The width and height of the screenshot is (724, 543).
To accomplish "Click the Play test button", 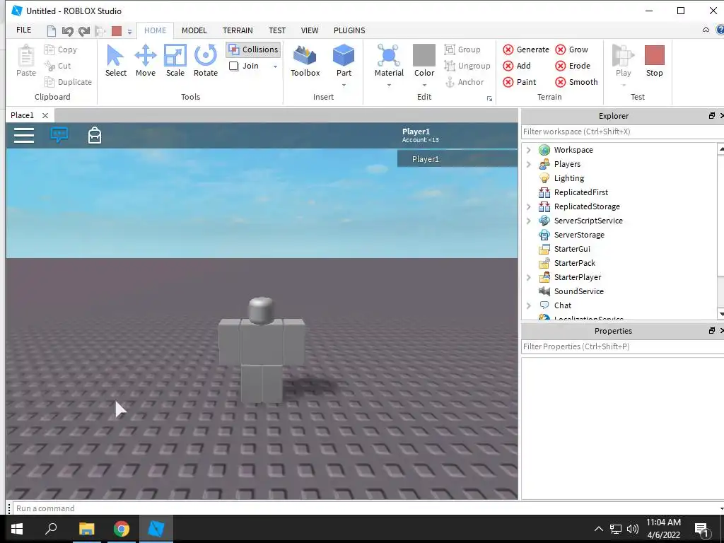I will coord(623,61).
